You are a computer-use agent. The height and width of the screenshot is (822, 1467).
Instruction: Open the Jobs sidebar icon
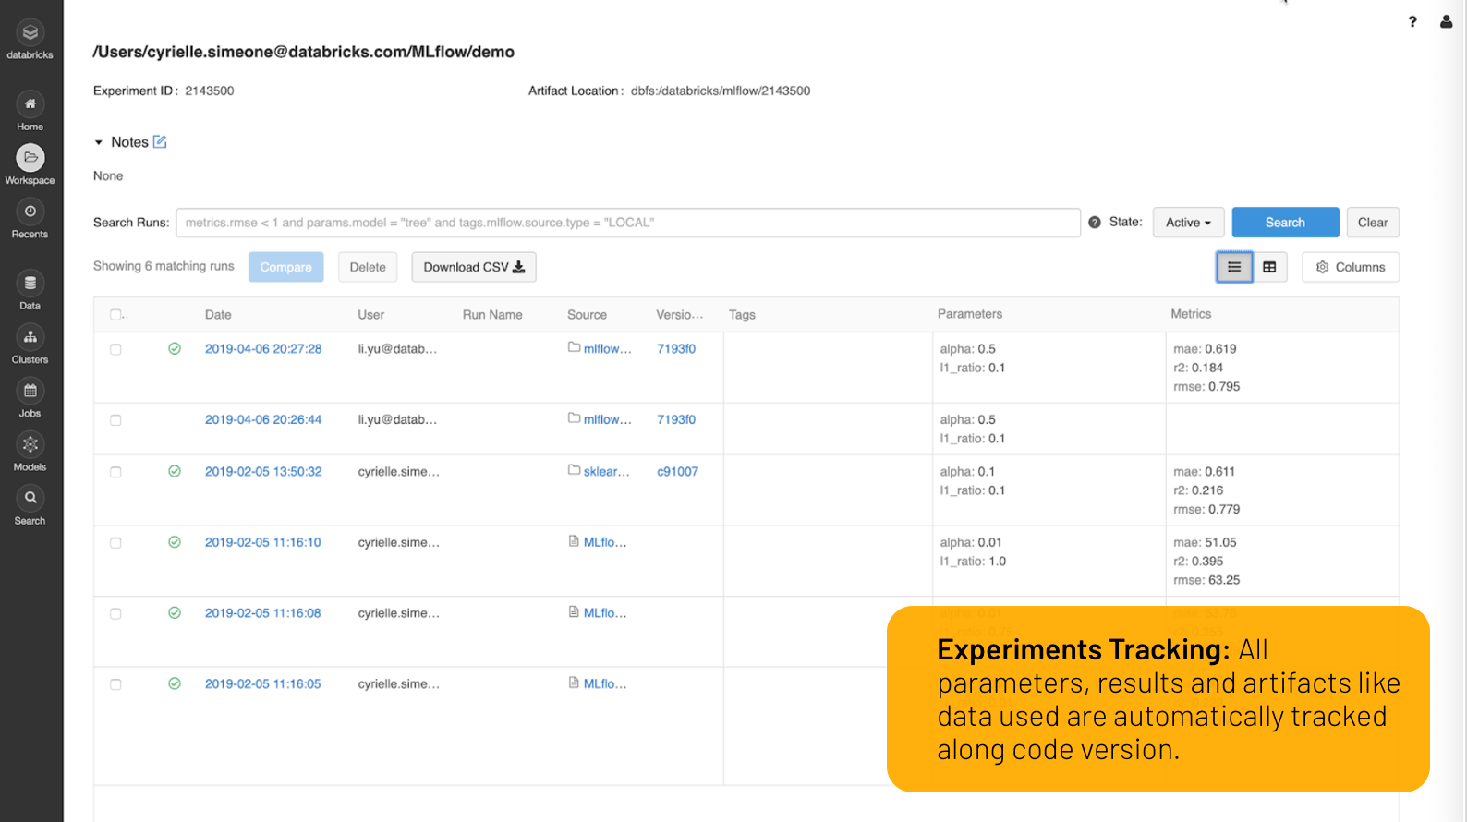pyautogui.click(x=30, y=392)
